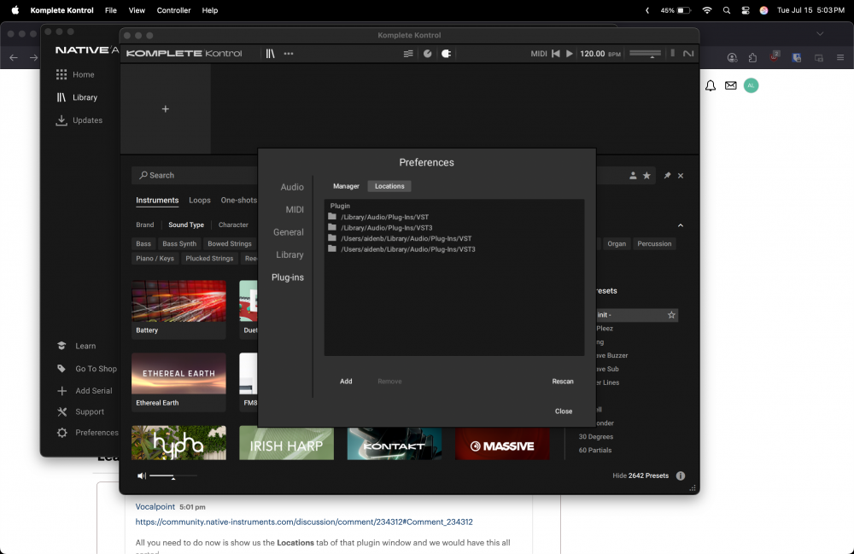Screen dimensions: 854x554
Task: Open the browser library icon in Komplete Kontrol
Action: [x=270, y=53]
